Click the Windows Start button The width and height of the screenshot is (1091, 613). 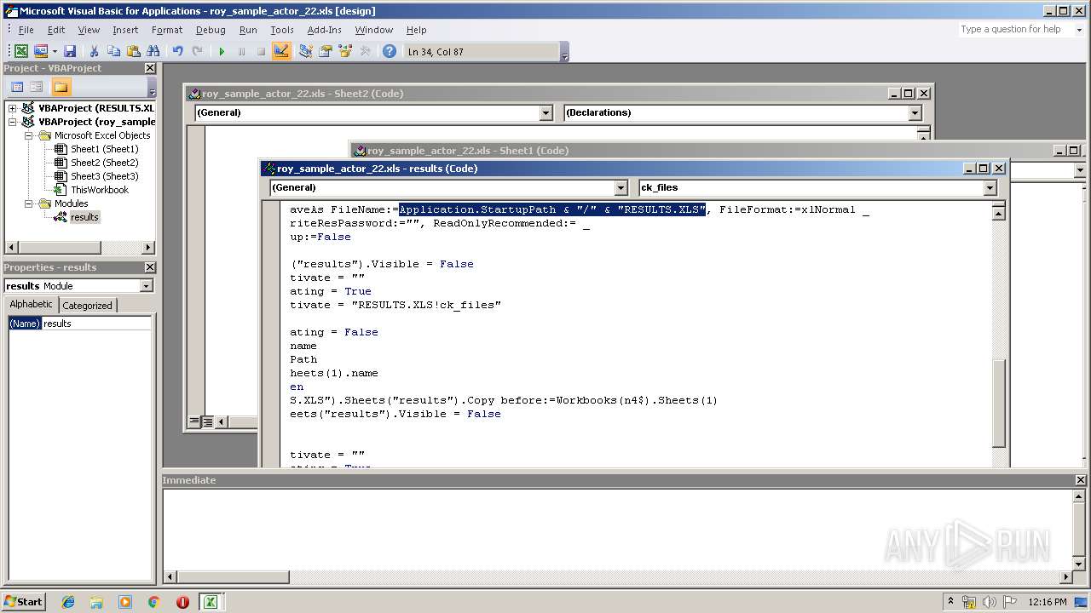tap(23, 601)
